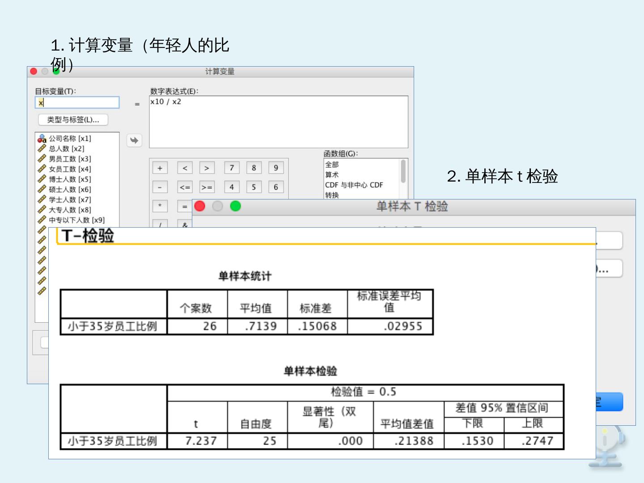Choose 博士人数 [x5] from variable list
Screen dimensions: 644x483
[x=70, y=179]
